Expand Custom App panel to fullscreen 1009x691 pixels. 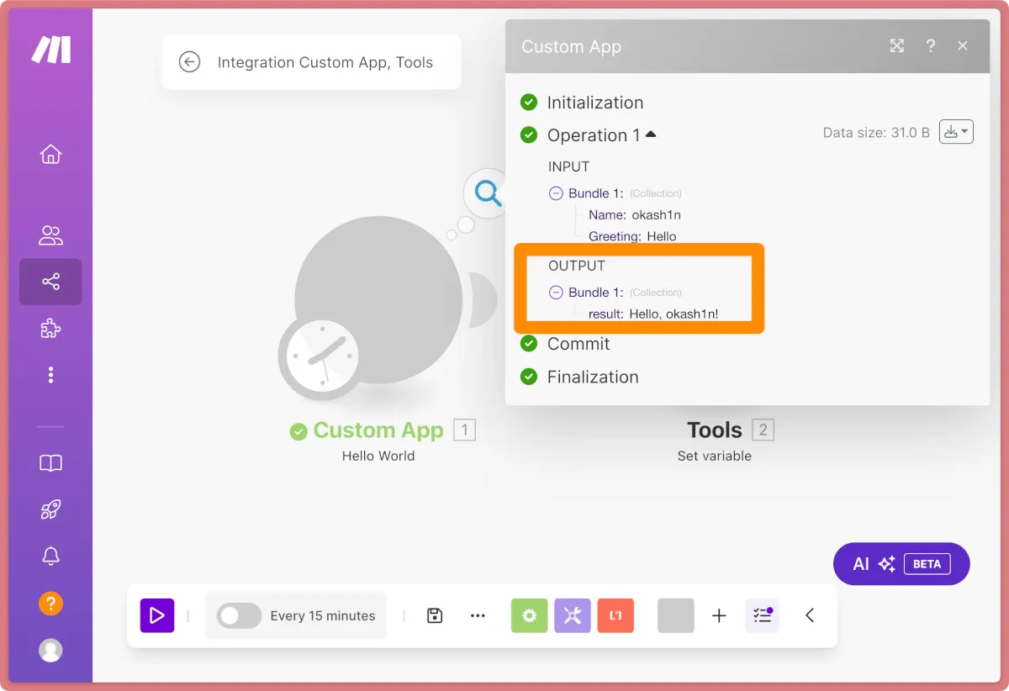coord(896,46)
